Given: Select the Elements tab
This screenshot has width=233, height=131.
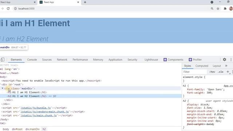Looking at the screenshot, I should pyautogui.click(x=16, y=60).
